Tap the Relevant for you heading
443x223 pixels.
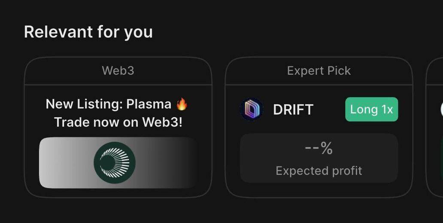[x=88, y=32]
